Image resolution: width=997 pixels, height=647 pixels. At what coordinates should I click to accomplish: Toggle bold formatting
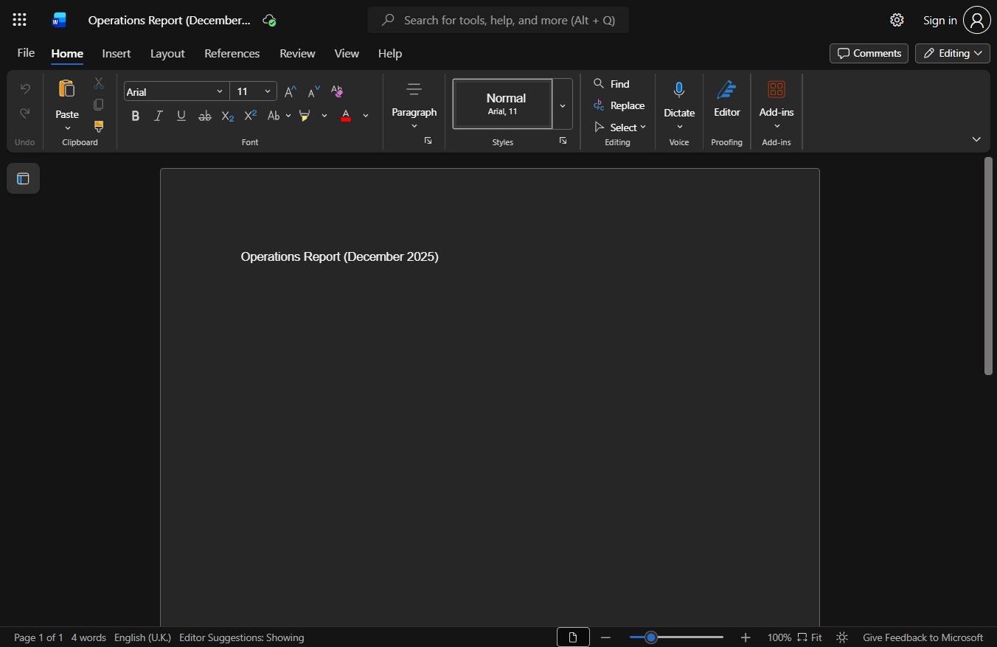(136, 116)
